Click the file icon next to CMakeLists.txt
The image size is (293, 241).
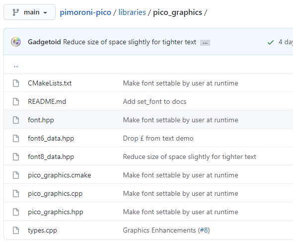point(16,83)
